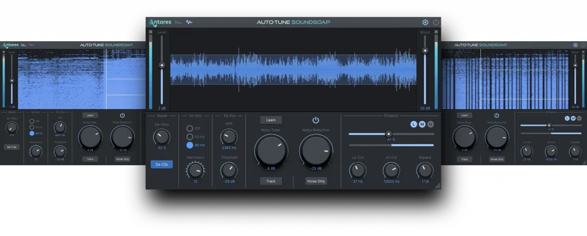Toggle Noise Reduction power icon in right window

pyautogui.click(x=497, y=115)
